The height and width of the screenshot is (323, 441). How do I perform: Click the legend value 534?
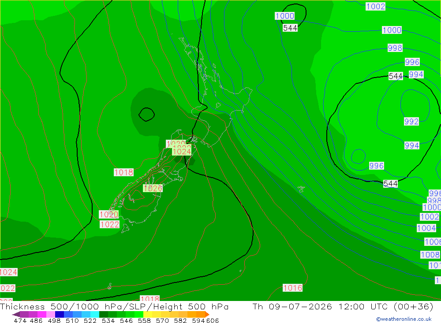[x=108, y=320]
